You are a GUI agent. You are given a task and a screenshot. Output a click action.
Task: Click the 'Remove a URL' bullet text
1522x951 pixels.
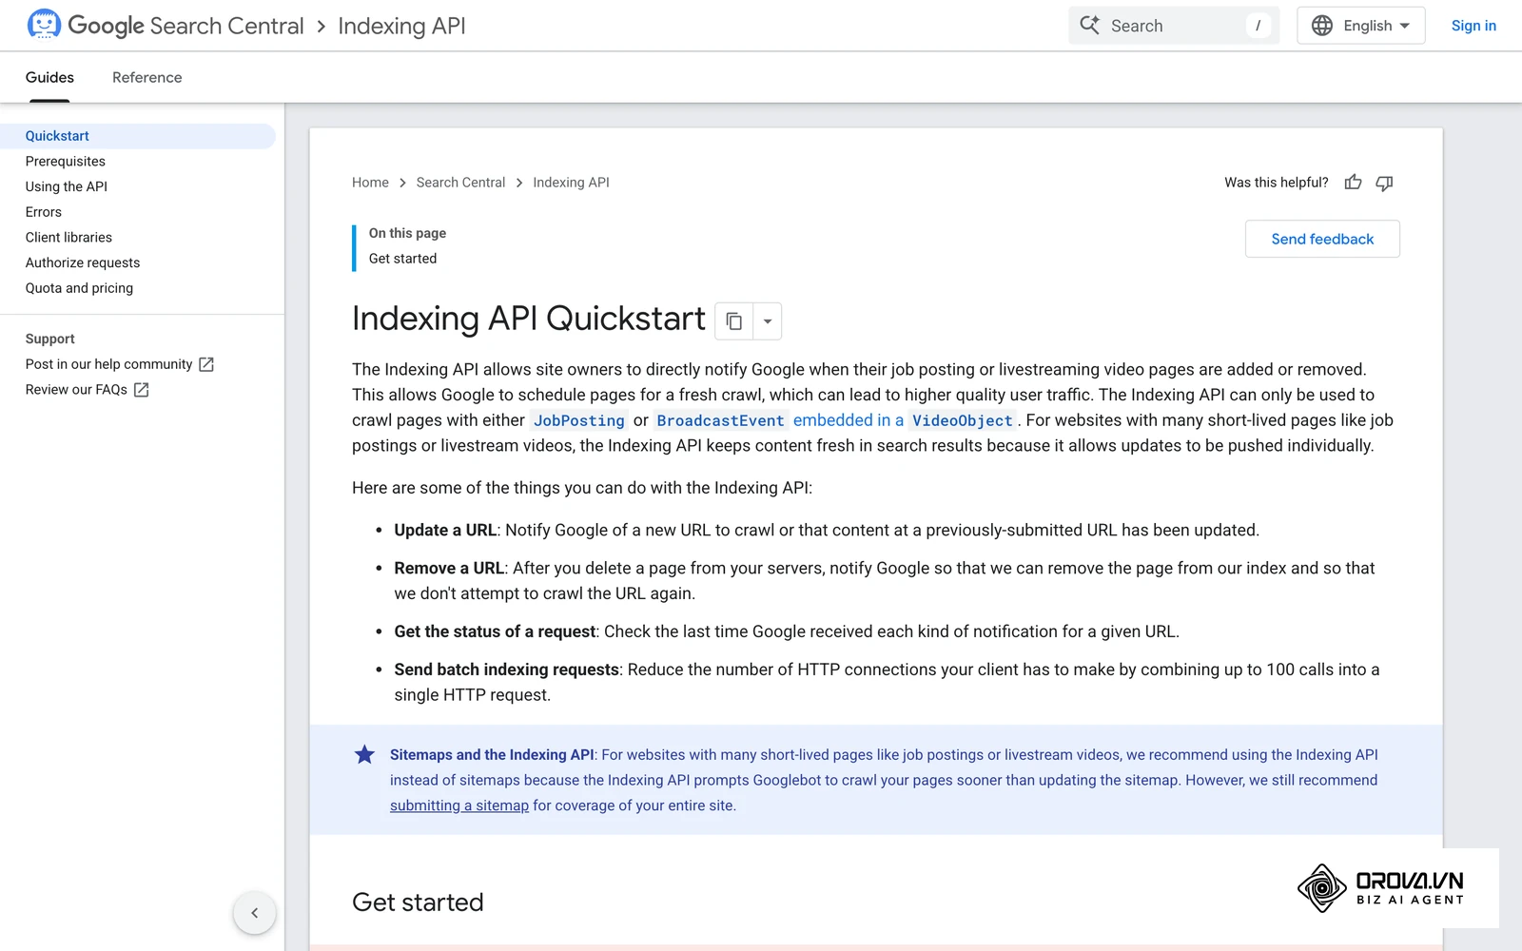[449, 569]
